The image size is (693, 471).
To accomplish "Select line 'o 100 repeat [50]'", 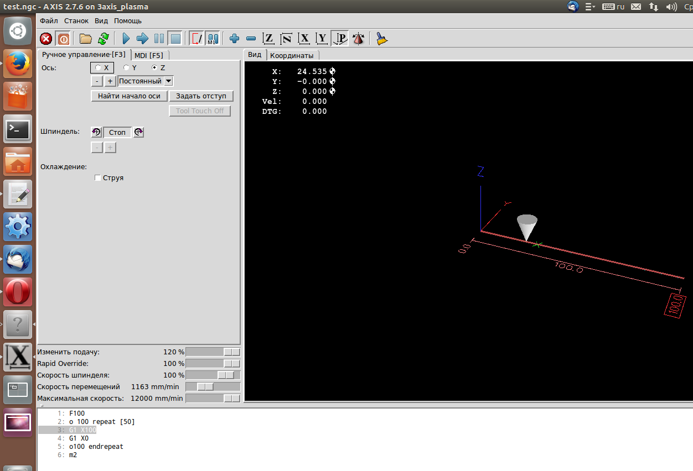I will point(102,422).
